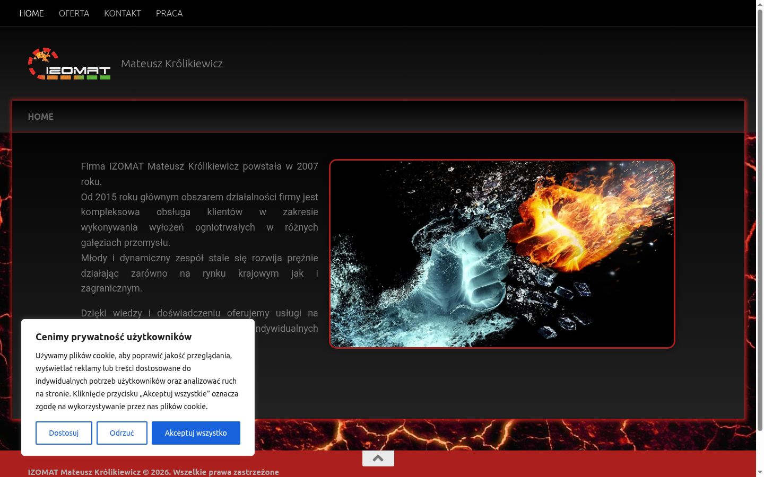
Task: Click the IZOMAT logo
Action: coord(69,64)
